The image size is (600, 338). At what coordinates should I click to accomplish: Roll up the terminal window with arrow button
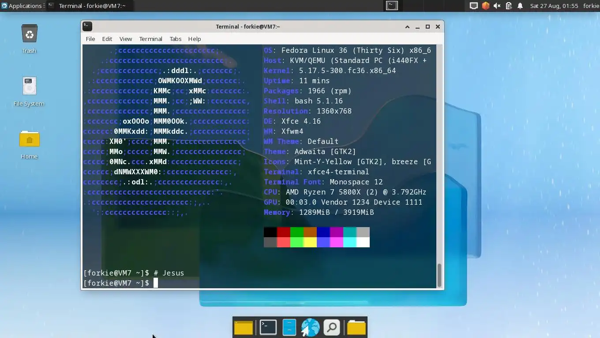point(407,26)
